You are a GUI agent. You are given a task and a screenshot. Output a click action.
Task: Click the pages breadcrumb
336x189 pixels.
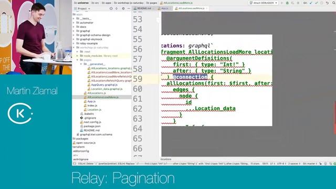click(x=152, y=3)
